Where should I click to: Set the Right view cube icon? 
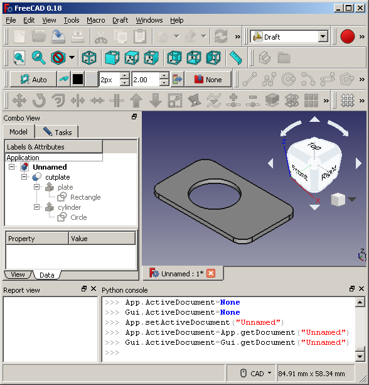pos(151,58)
